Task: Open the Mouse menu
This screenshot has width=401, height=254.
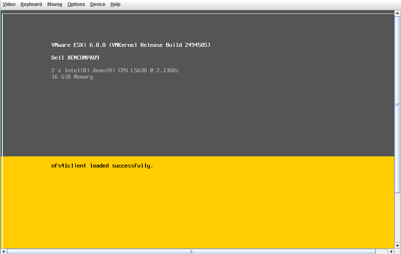Action: [x=55, y=4]
